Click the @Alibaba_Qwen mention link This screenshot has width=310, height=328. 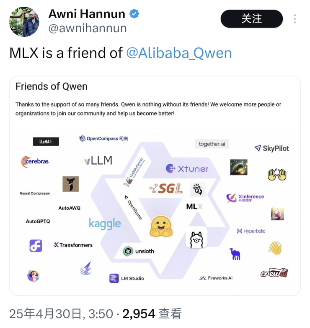179,53
